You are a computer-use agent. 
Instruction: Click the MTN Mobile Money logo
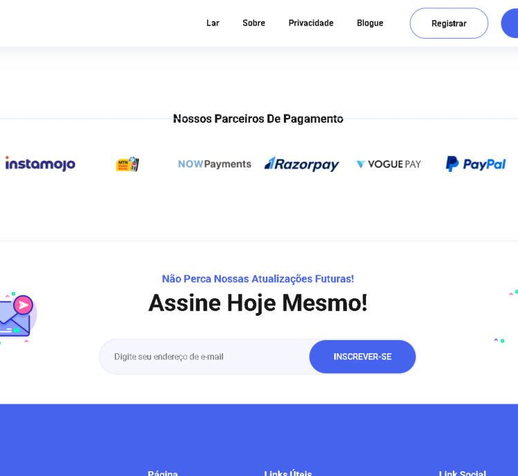(128, 164)
